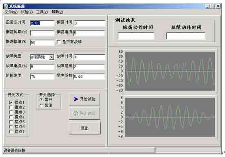This screenshot has height=157, width=225.
Task: Maximize the window with title bar button
Action: (212, 6)
